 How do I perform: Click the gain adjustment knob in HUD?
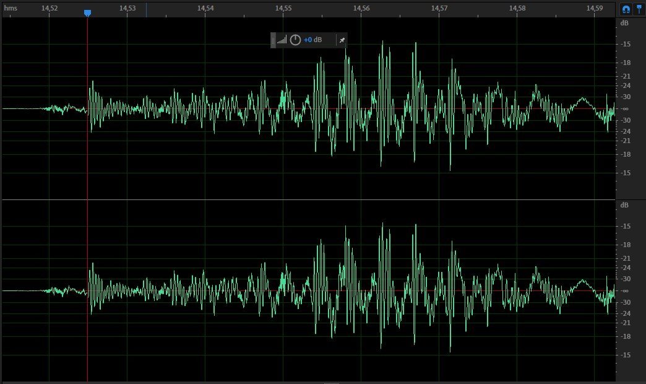pos(295,40)
